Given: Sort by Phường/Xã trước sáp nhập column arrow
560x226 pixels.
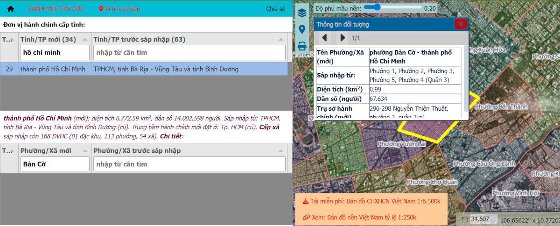Looking at the screenshot, I should 280,151.
